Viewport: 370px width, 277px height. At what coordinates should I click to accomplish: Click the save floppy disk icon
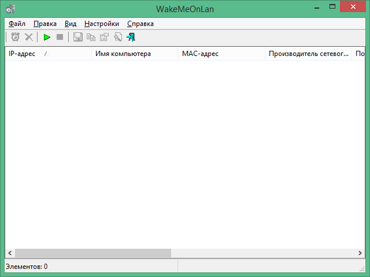pyautogui.click(x=78, y=37)
